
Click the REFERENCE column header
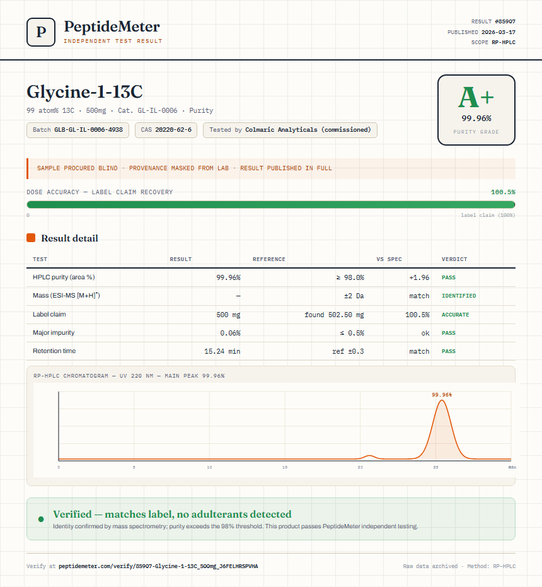click(269, 259)
